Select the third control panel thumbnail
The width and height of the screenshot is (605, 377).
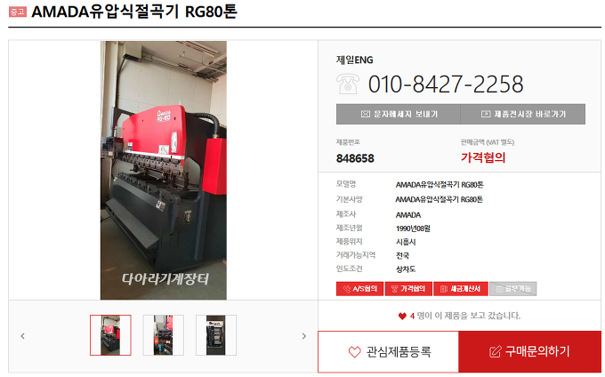click(x=216, y=335)
